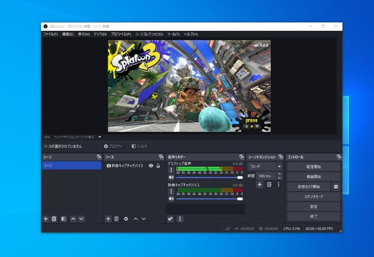Viewport: 374px width, 257px height.
Task: Open the ツール(T) menu
Action: click(173, 34)
